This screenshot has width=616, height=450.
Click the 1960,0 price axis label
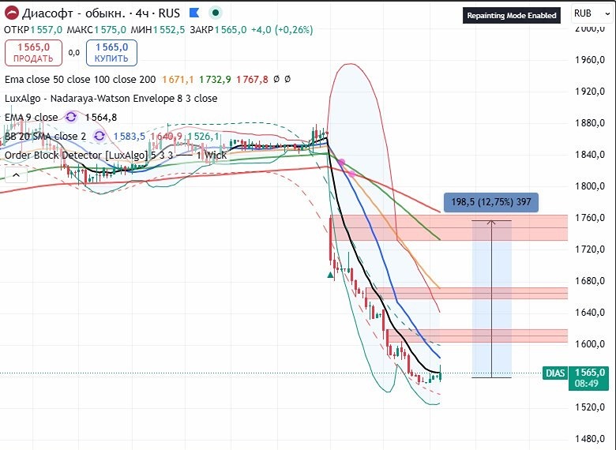coord(590,60)
